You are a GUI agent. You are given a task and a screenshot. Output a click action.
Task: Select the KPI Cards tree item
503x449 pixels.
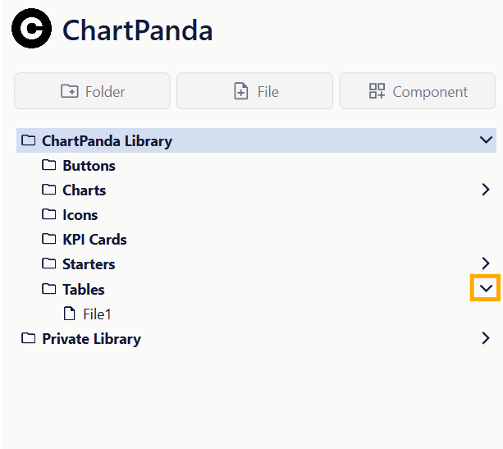tap(94, 240)
